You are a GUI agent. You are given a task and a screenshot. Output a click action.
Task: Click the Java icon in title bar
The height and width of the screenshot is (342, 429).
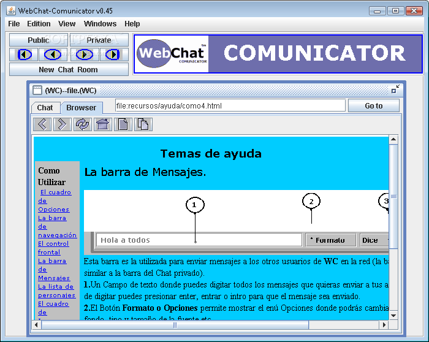click(11, 10)
